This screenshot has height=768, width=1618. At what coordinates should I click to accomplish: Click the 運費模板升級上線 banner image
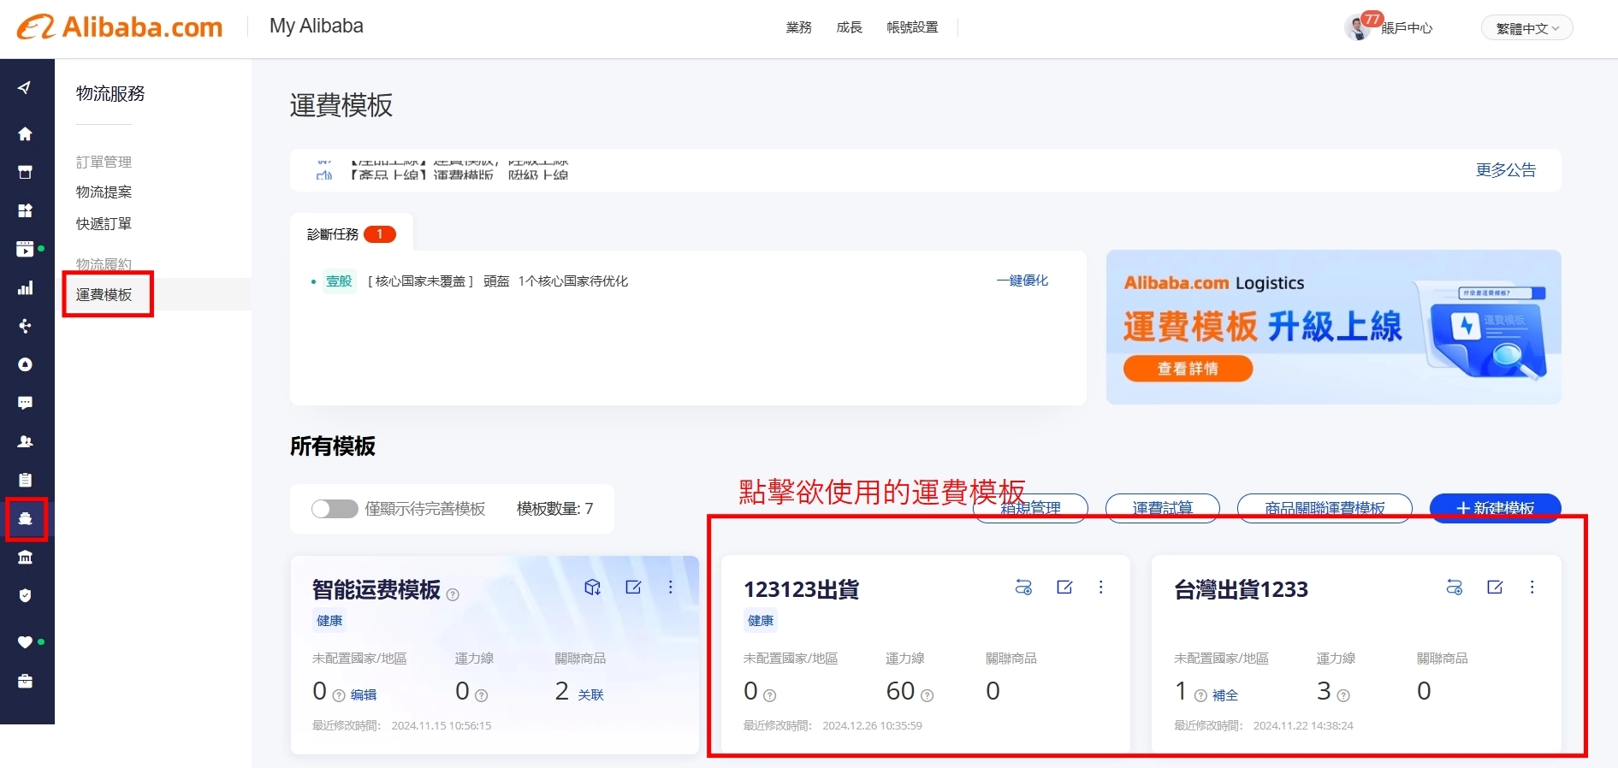[1333, 327]
